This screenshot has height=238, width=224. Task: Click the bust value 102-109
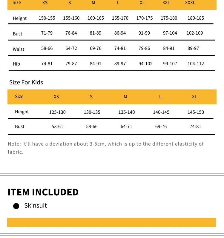point(195,33)
